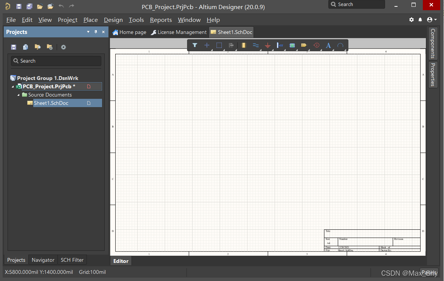444x281 pixels.
Task: Click the Editor tab below the sheet
Action: tap(121, 261)
